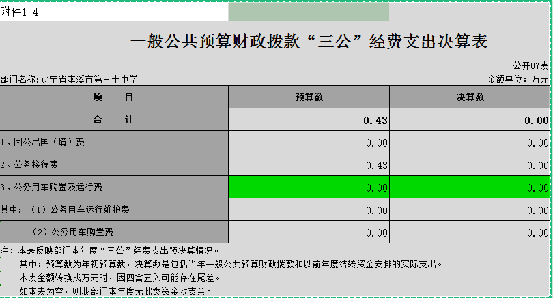Select 预算数 cell for 公务用车运行维护费
Viewport: 553px width, 298px height.
click(309, 209)
